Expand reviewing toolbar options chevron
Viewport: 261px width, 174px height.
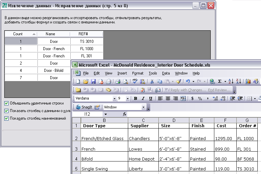[234, 90]
